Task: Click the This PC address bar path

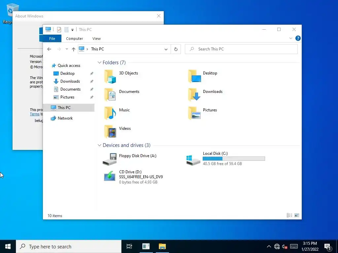Action: 97,49
